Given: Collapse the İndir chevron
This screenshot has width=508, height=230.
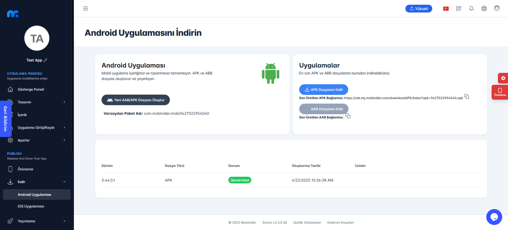Looking at the screenshot, I should coord(64,182).
